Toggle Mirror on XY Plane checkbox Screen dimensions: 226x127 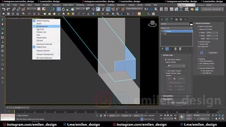(198, 29)
